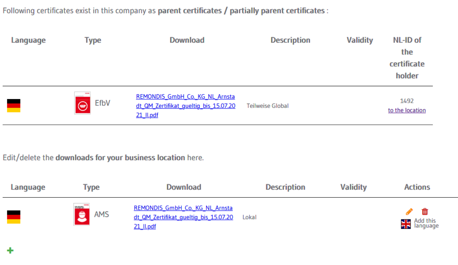Delete the AMS download via trash icon

click(x=425, y=211)
